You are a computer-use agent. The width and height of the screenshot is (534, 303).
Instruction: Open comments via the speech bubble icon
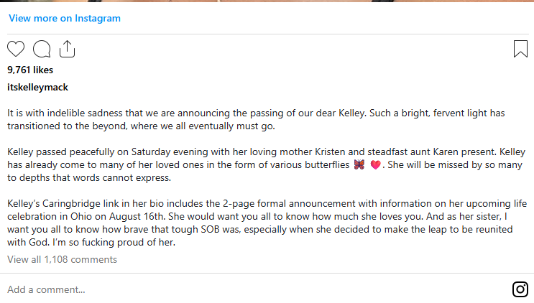click(x=42, y=49)
